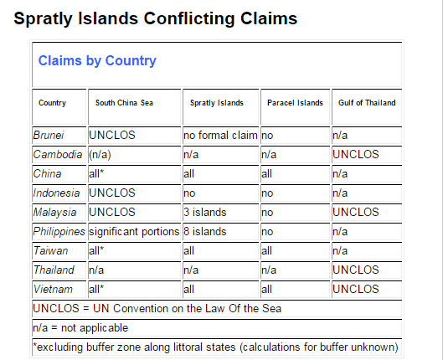Image resolution: width=443 pixels, height=360 pixels.
Task: Click the Cambodia row label
Action: point(58,154)
